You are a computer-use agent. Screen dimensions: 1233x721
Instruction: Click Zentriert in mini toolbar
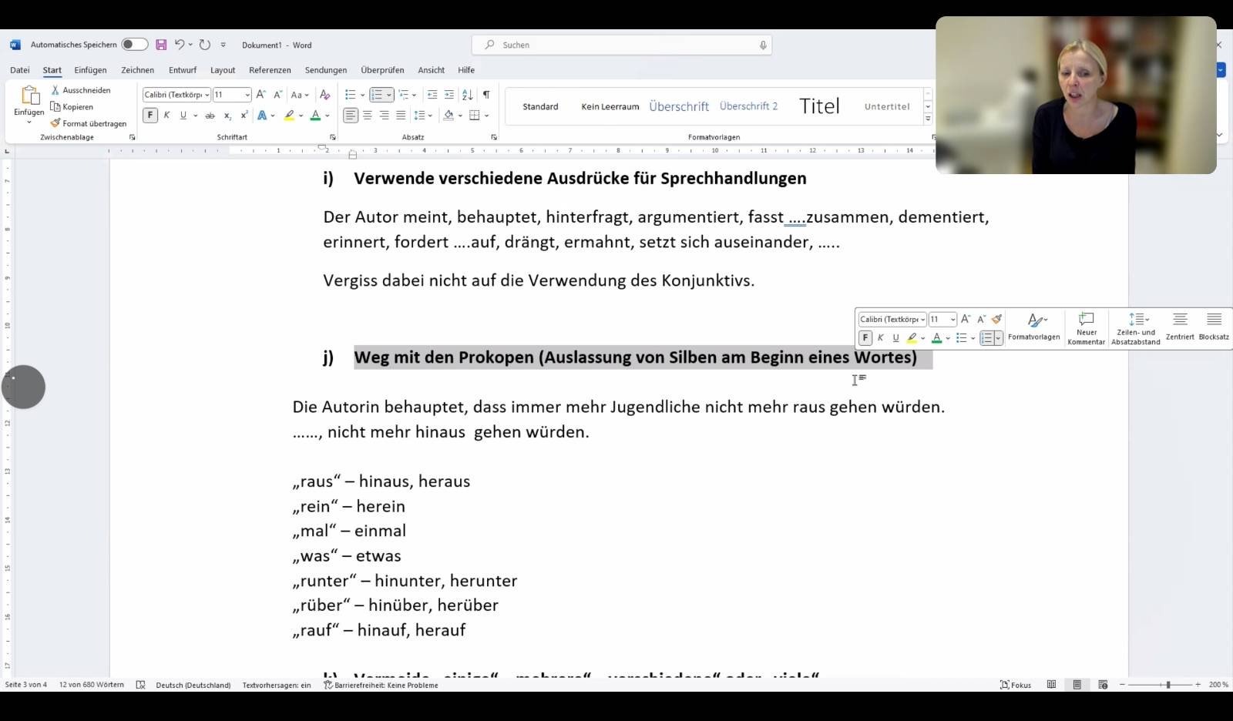point(1180,327)
